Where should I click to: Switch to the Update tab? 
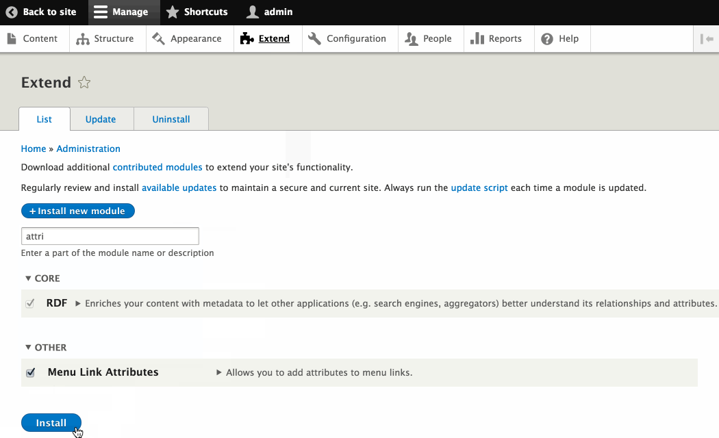(x=101, y=119)
